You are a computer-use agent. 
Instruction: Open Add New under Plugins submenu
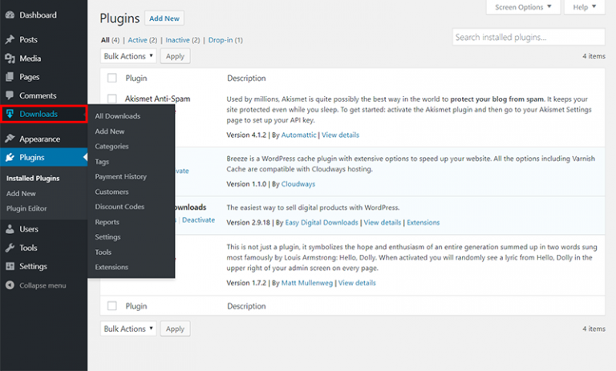pos(21,193)
